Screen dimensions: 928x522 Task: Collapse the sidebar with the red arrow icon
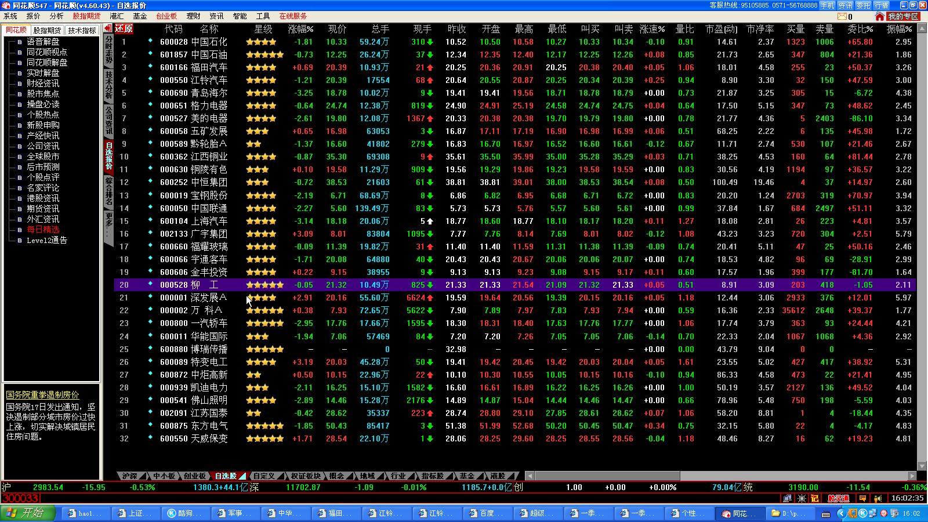coord(108,28)
